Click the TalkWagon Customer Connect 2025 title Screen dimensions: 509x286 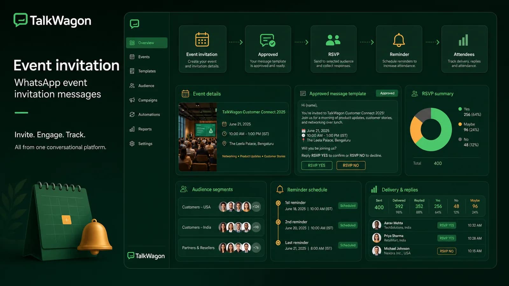coord(254,112)
